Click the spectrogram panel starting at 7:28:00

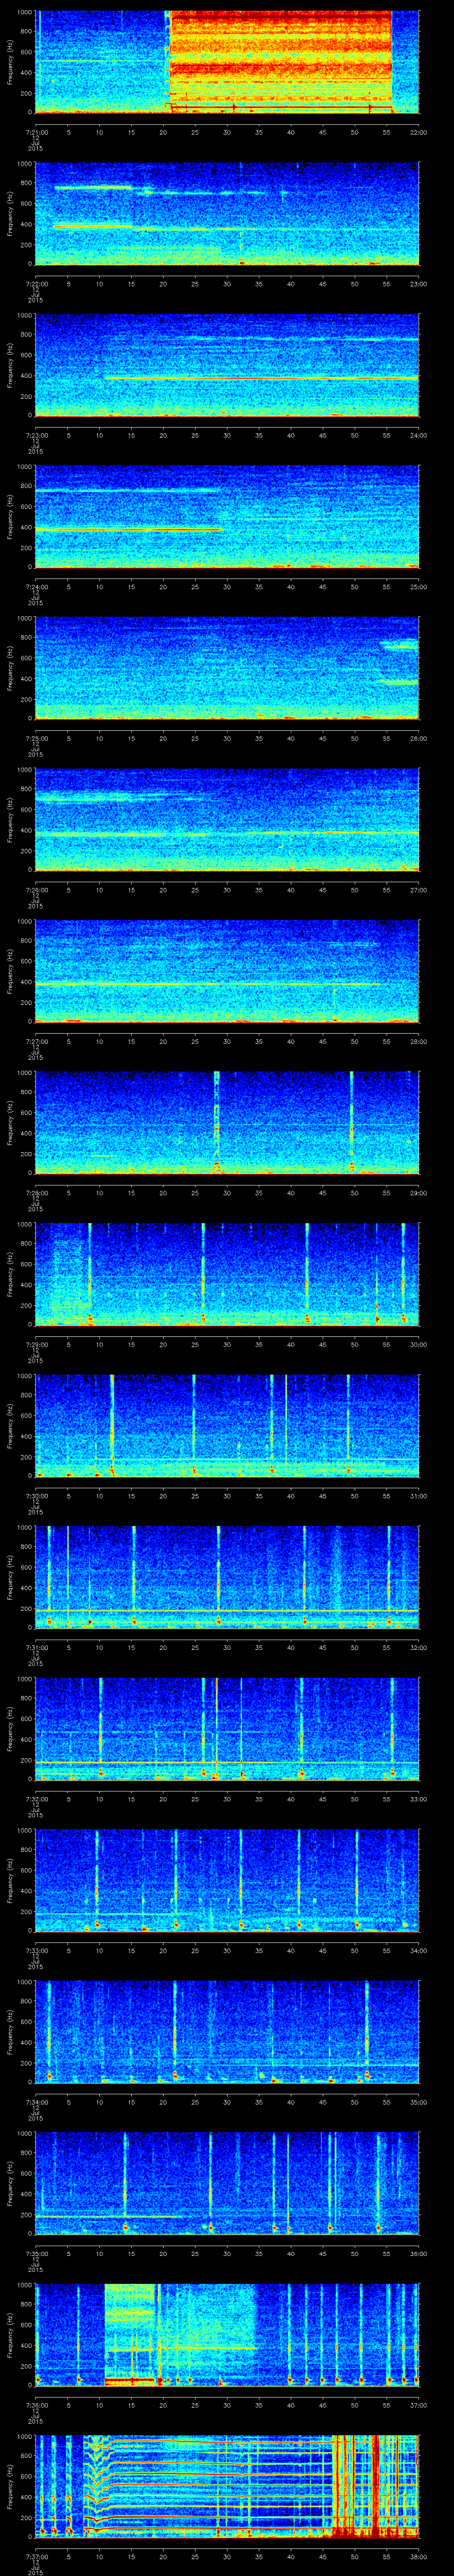(x=227, y=1123)
